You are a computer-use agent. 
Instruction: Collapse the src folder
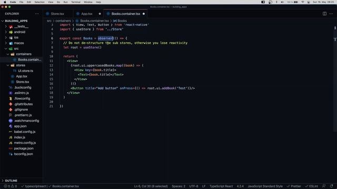[6, 49]
